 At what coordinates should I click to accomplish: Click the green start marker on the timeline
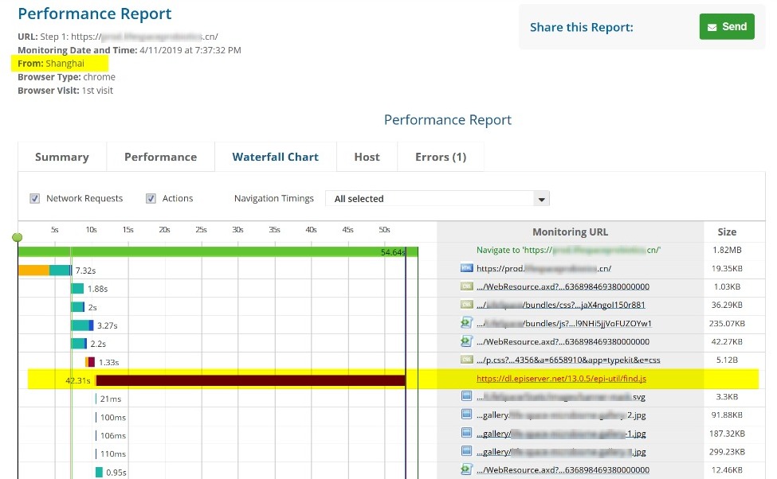pyautogui.click(x=18, y=238)
